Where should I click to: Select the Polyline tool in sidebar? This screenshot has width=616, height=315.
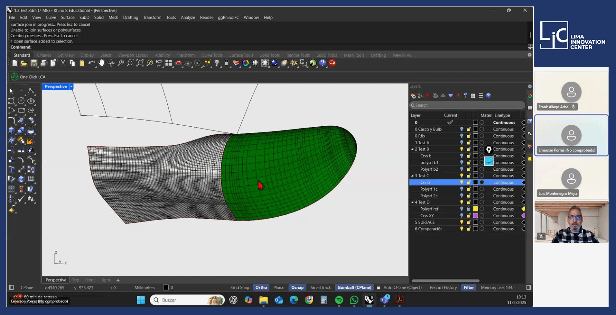[x=31, y=91]
